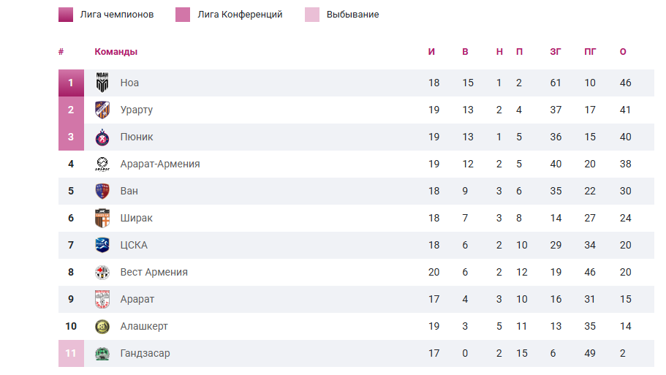Screen dimensions: 666x375
Task: Select rank 11 position cell
Action: [x=71, y=353]
